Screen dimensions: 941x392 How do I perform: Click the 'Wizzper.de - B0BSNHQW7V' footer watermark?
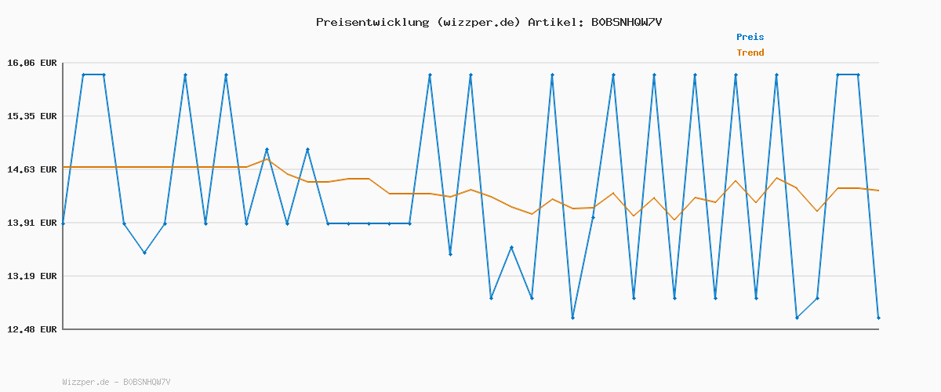pyautogui.click(x=116, y=382)
